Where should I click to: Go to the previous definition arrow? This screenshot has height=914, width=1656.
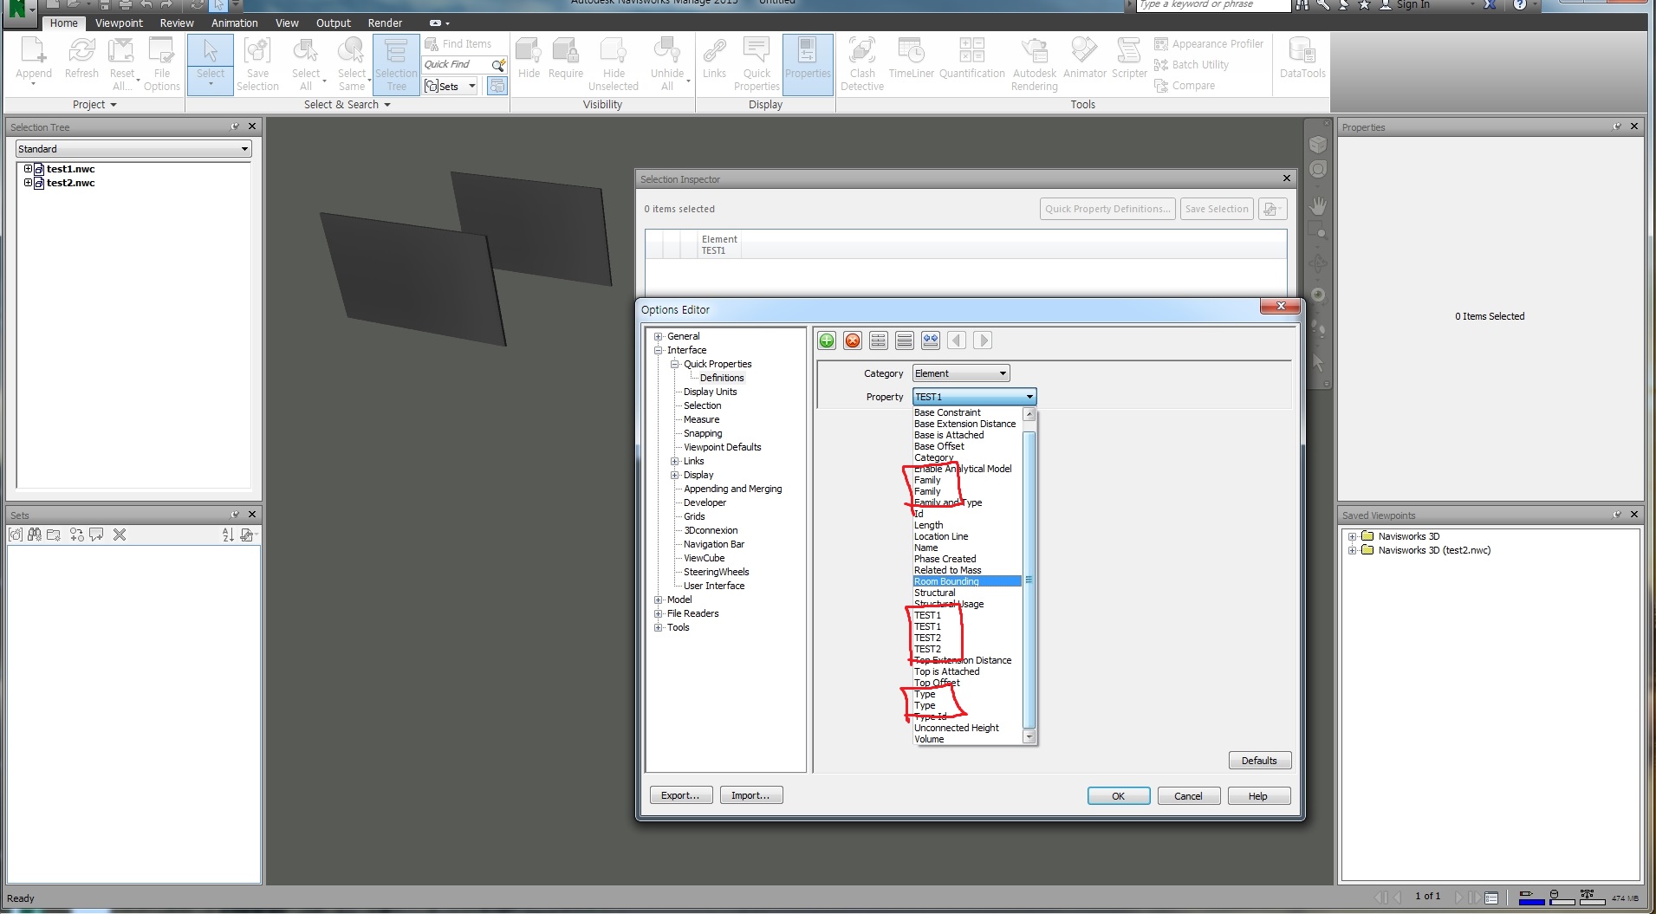pos(957,340)
